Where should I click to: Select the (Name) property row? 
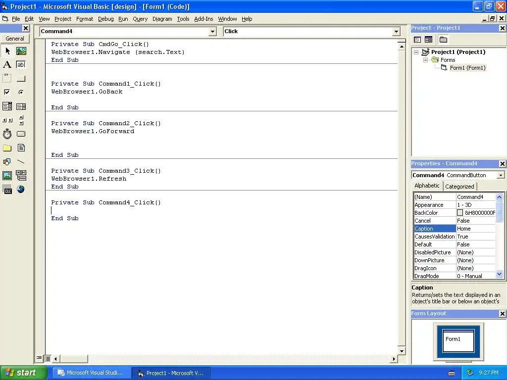tap(455, 197)
